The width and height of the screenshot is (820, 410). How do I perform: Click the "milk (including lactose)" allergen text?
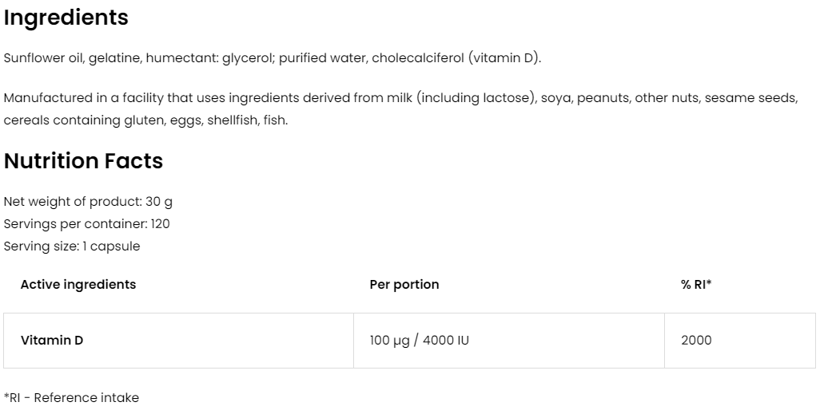[474, 98]
